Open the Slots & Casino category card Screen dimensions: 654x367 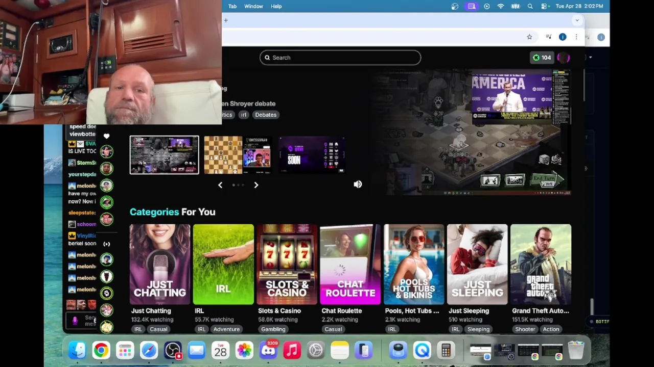click(x=287, y=264)
